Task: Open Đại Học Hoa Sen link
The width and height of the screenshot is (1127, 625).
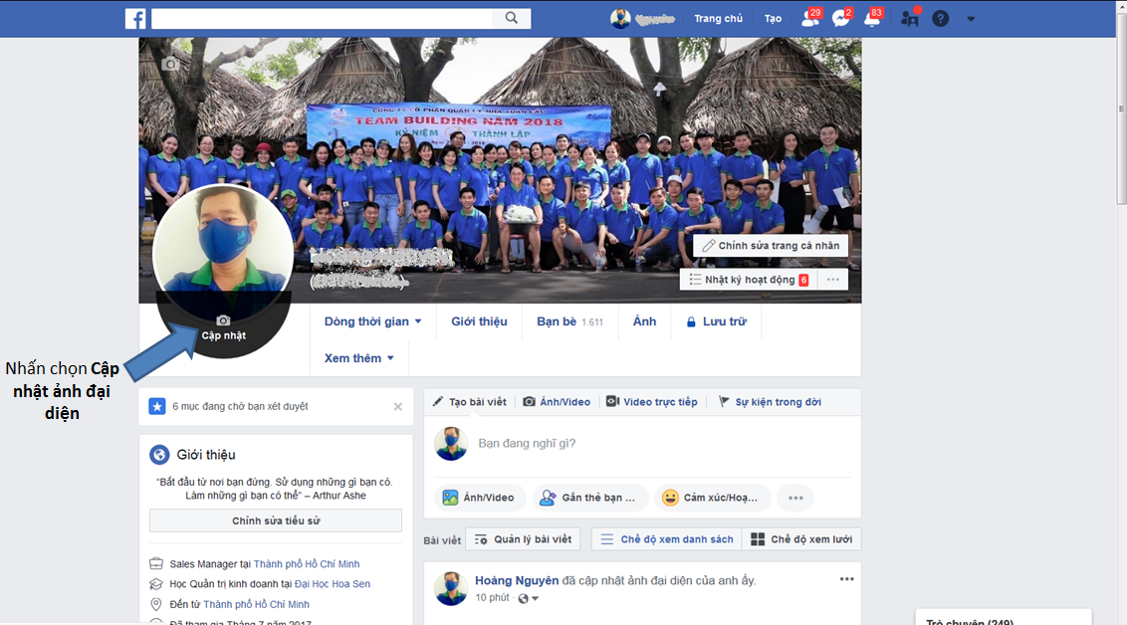Action: 333,584
